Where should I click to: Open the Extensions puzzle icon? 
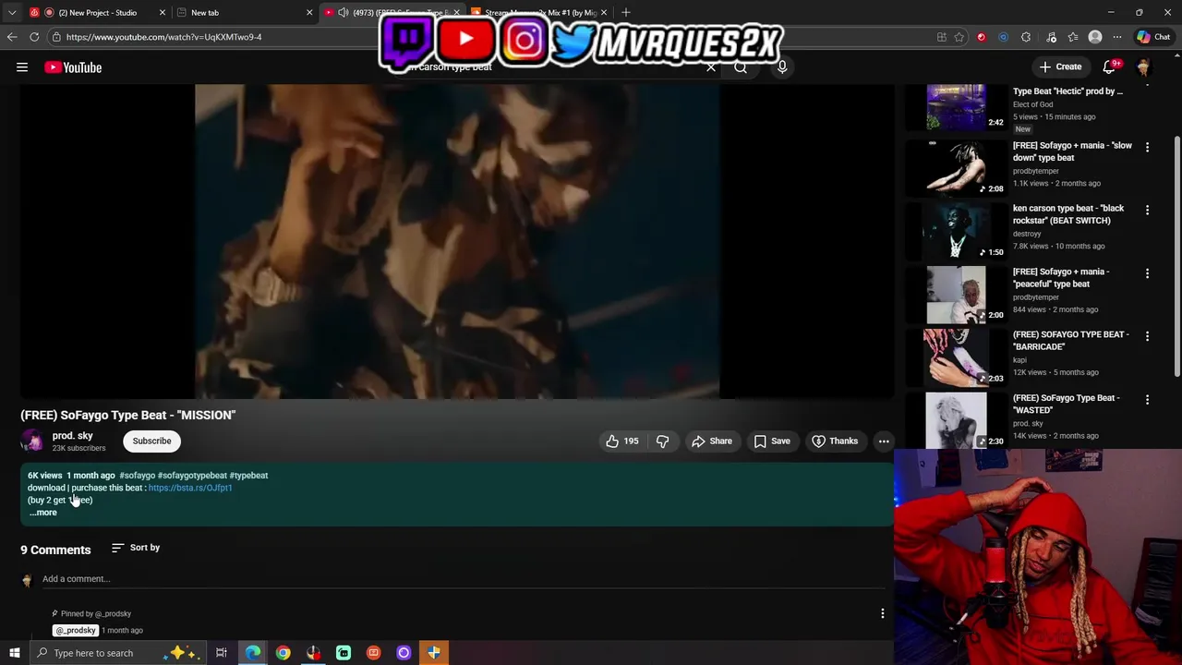(1026, 37)
